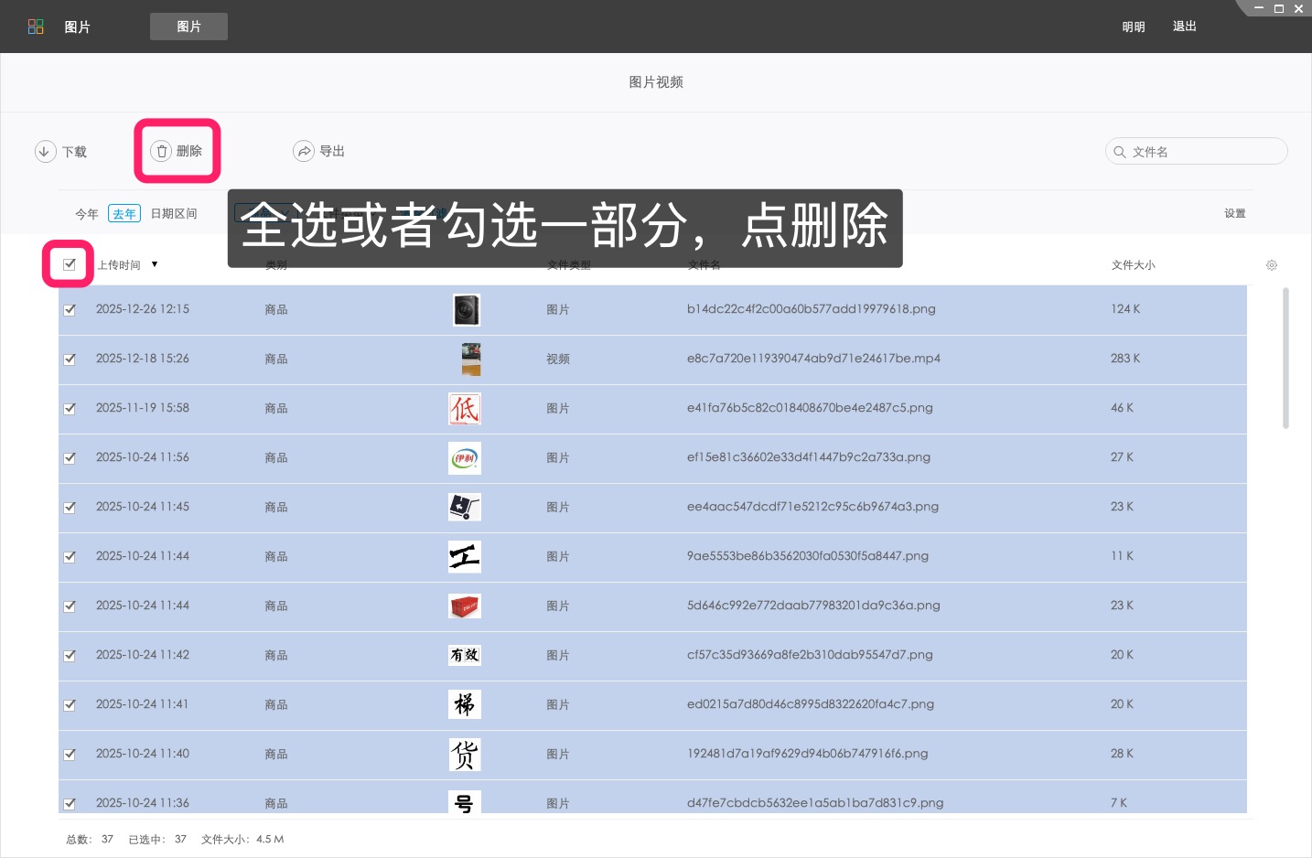
Task: Uncheck the 2025-11-19 15:58 row checkbox
Action: [70, 409]
